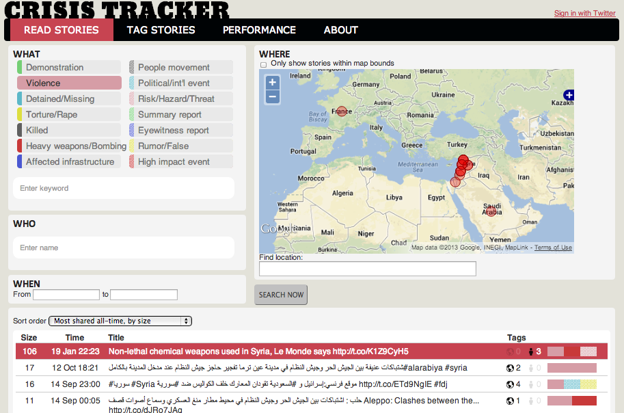Screen dimensions: 624x413
Task: Expand the blue plus map control
Action: pos(568,94)
